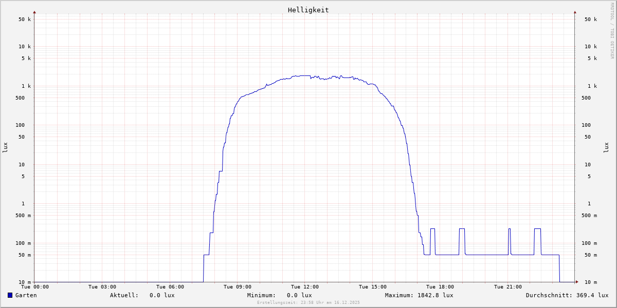Click the red arrow atop the left y-axis
617x308 pixels.
click(x=34, y=12)
